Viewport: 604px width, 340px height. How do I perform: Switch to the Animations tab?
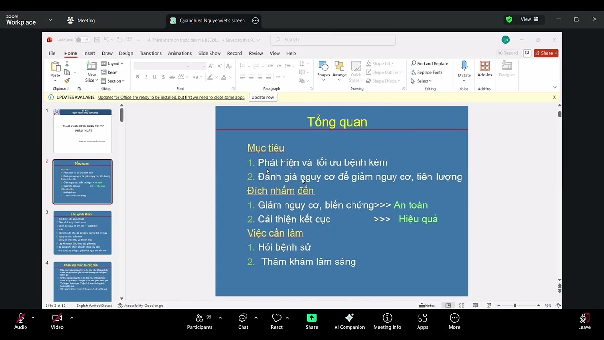pos(180,53)
